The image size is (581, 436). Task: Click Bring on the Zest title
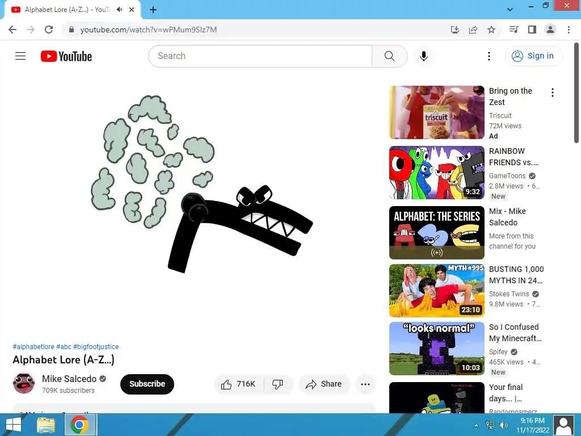click(511, 97)
